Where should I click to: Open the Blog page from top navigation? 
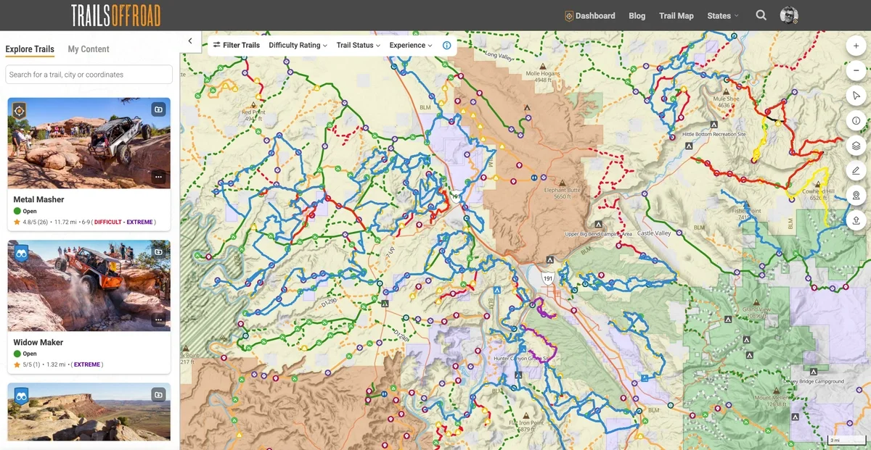click(x=637, y=16)
